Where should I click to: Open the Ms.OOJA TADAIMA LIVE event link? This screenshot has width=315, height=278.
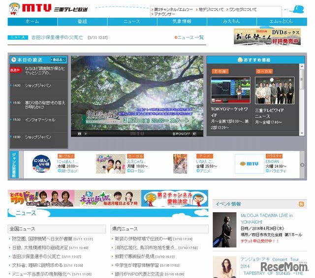tap(266, 219)
